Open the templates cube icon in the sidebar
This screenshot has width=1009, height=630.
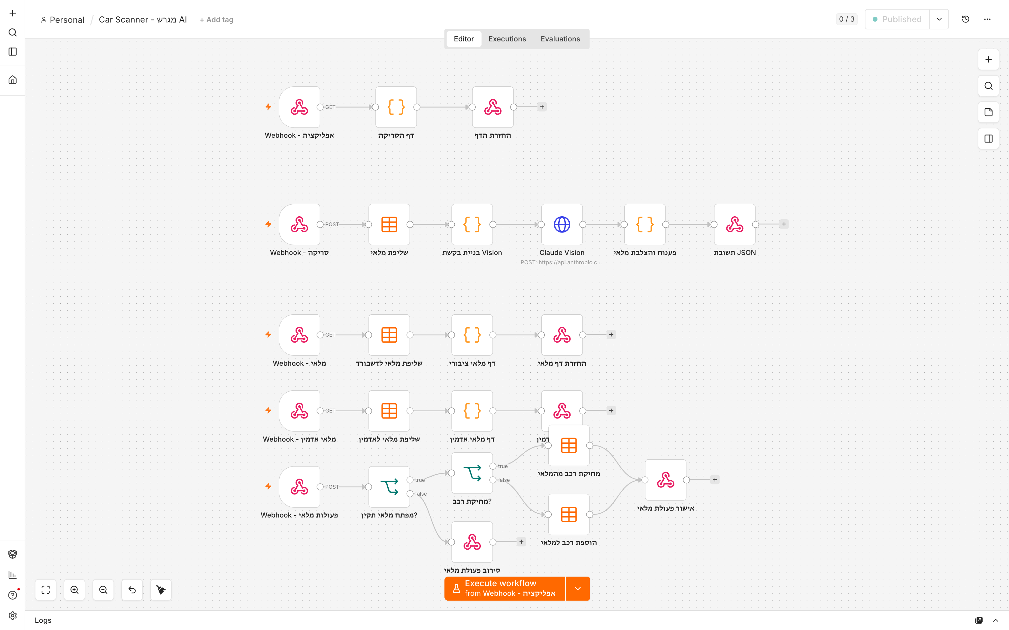click(x=13, y=554)
